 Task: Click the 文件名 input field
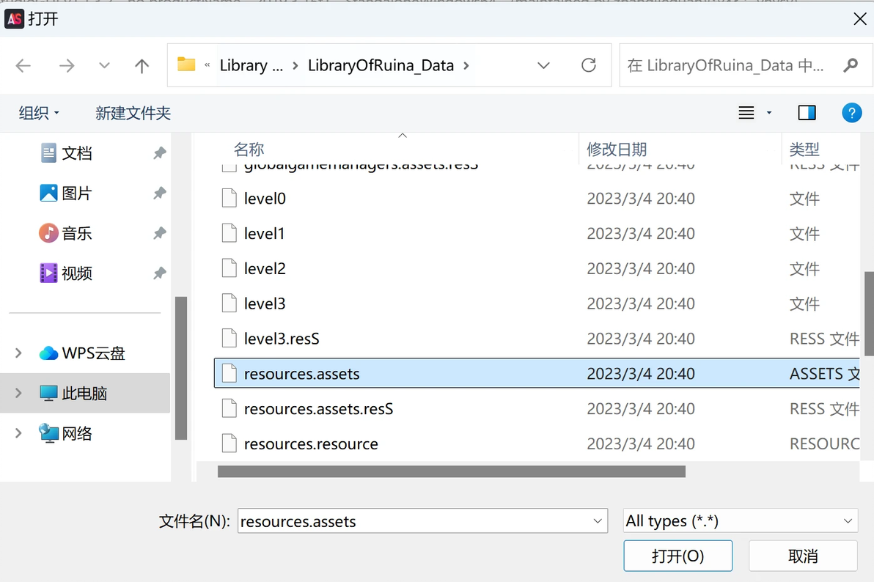click(414, 521)
